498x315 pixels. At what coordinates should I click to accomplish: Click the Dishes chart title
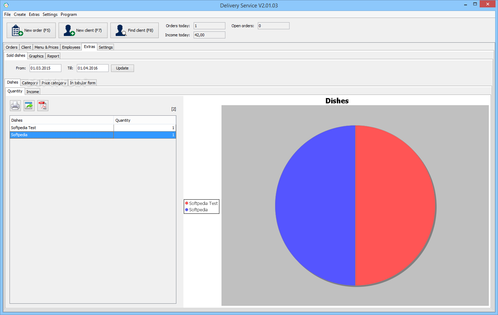[x=337, y=101]
